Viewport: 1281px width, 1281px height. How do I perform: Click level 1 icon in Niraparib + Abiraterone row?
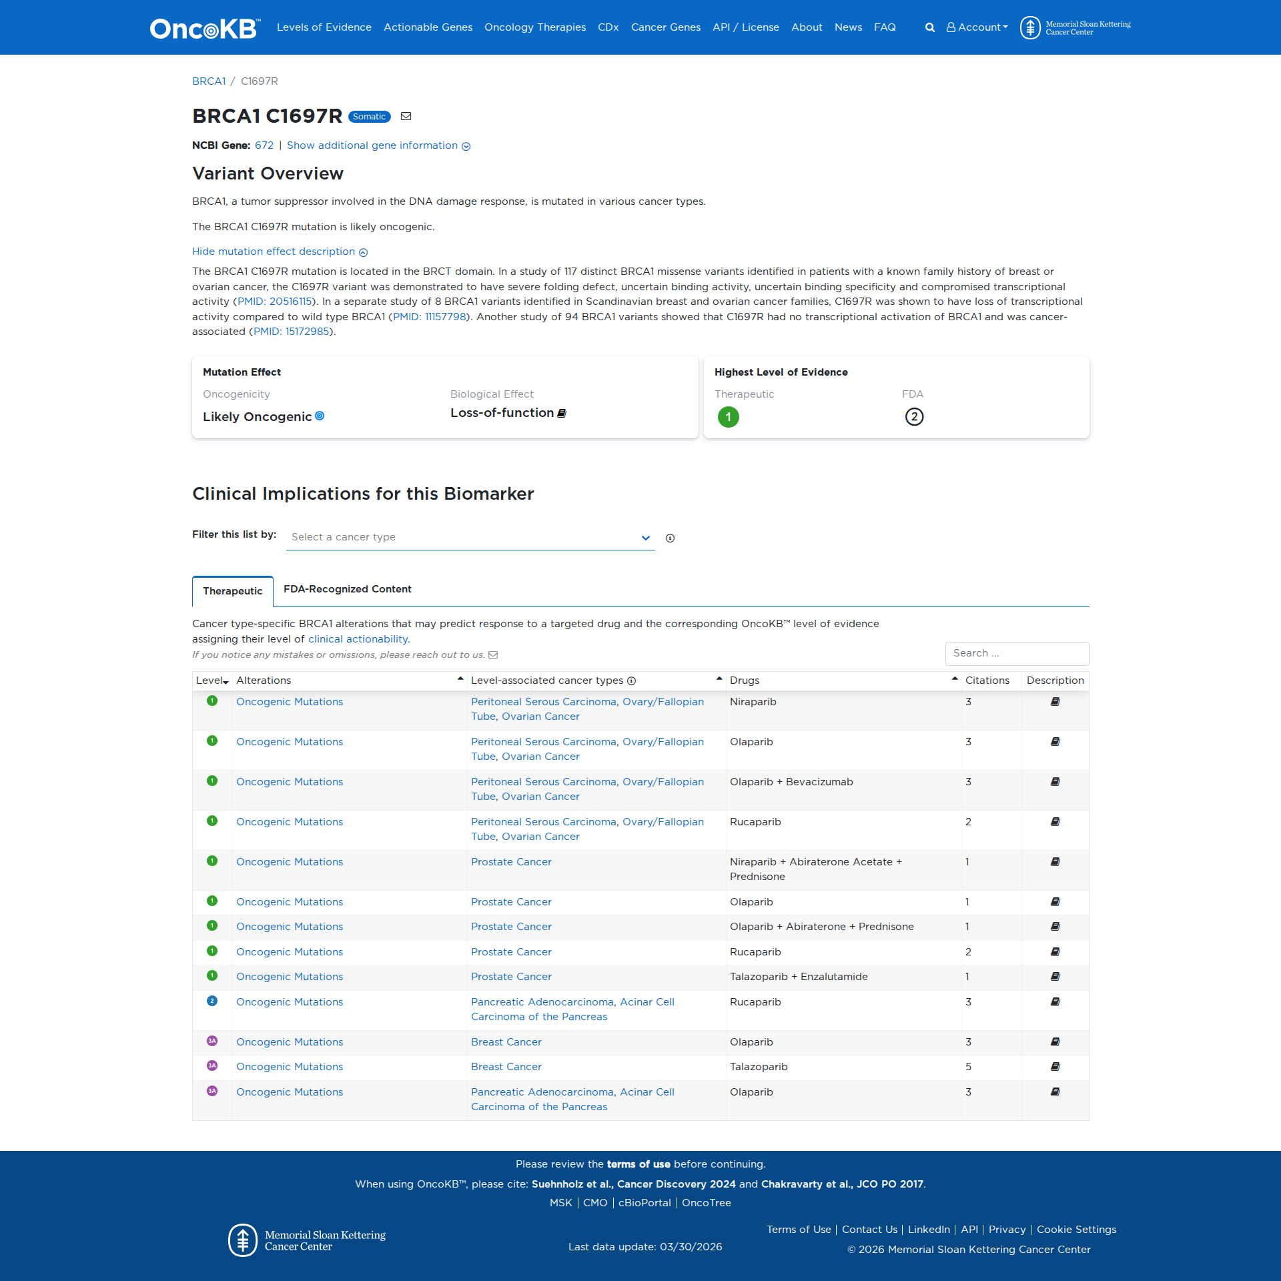[212, 861]
